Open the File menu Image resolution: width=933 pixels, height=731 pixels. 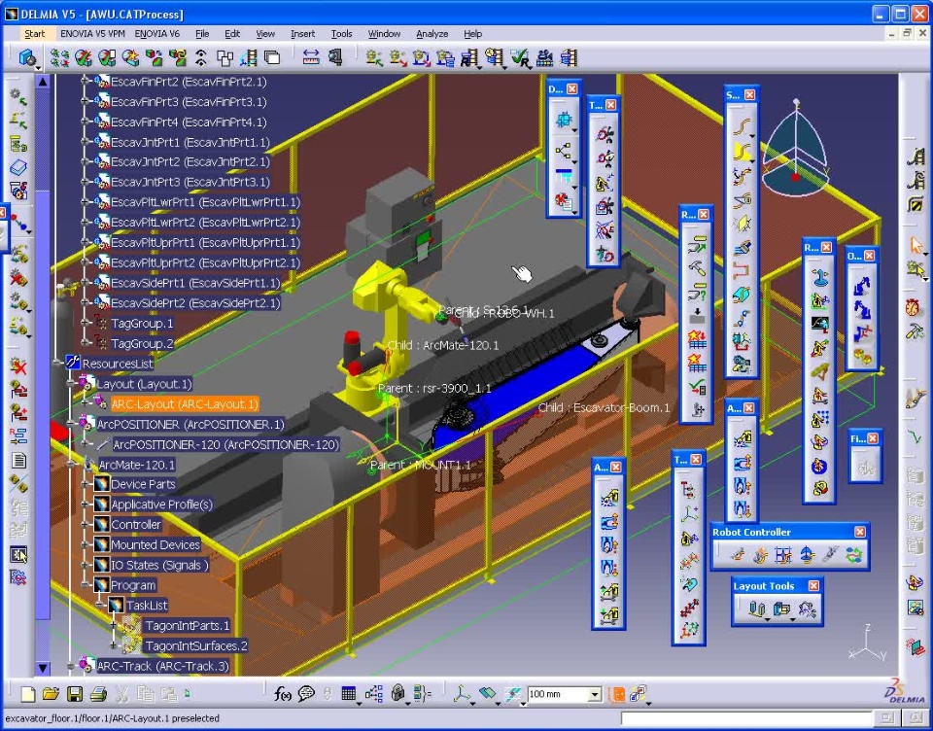[202, 34]
